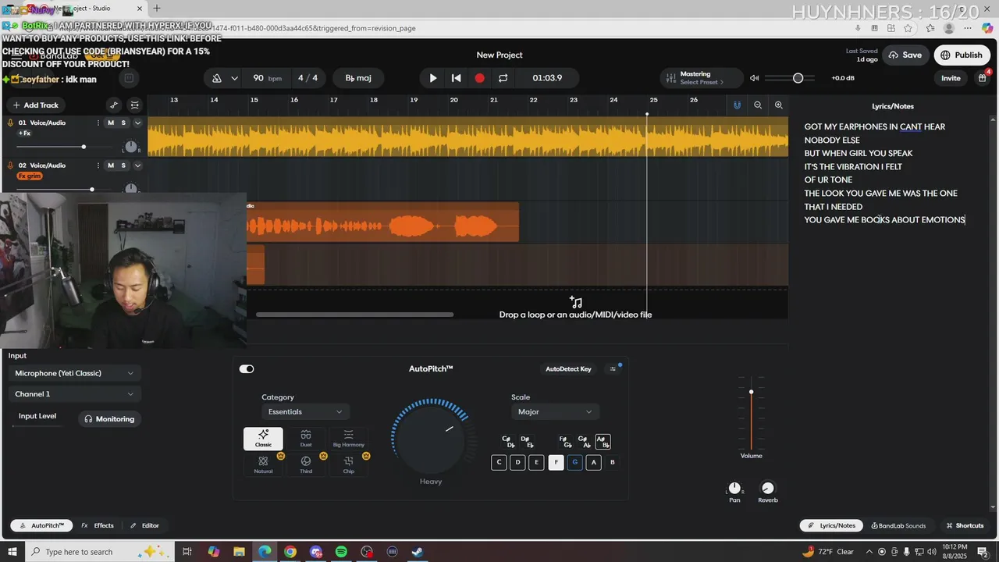Add a new track
Screen dimensions: 999x562
tap(36, 105)
